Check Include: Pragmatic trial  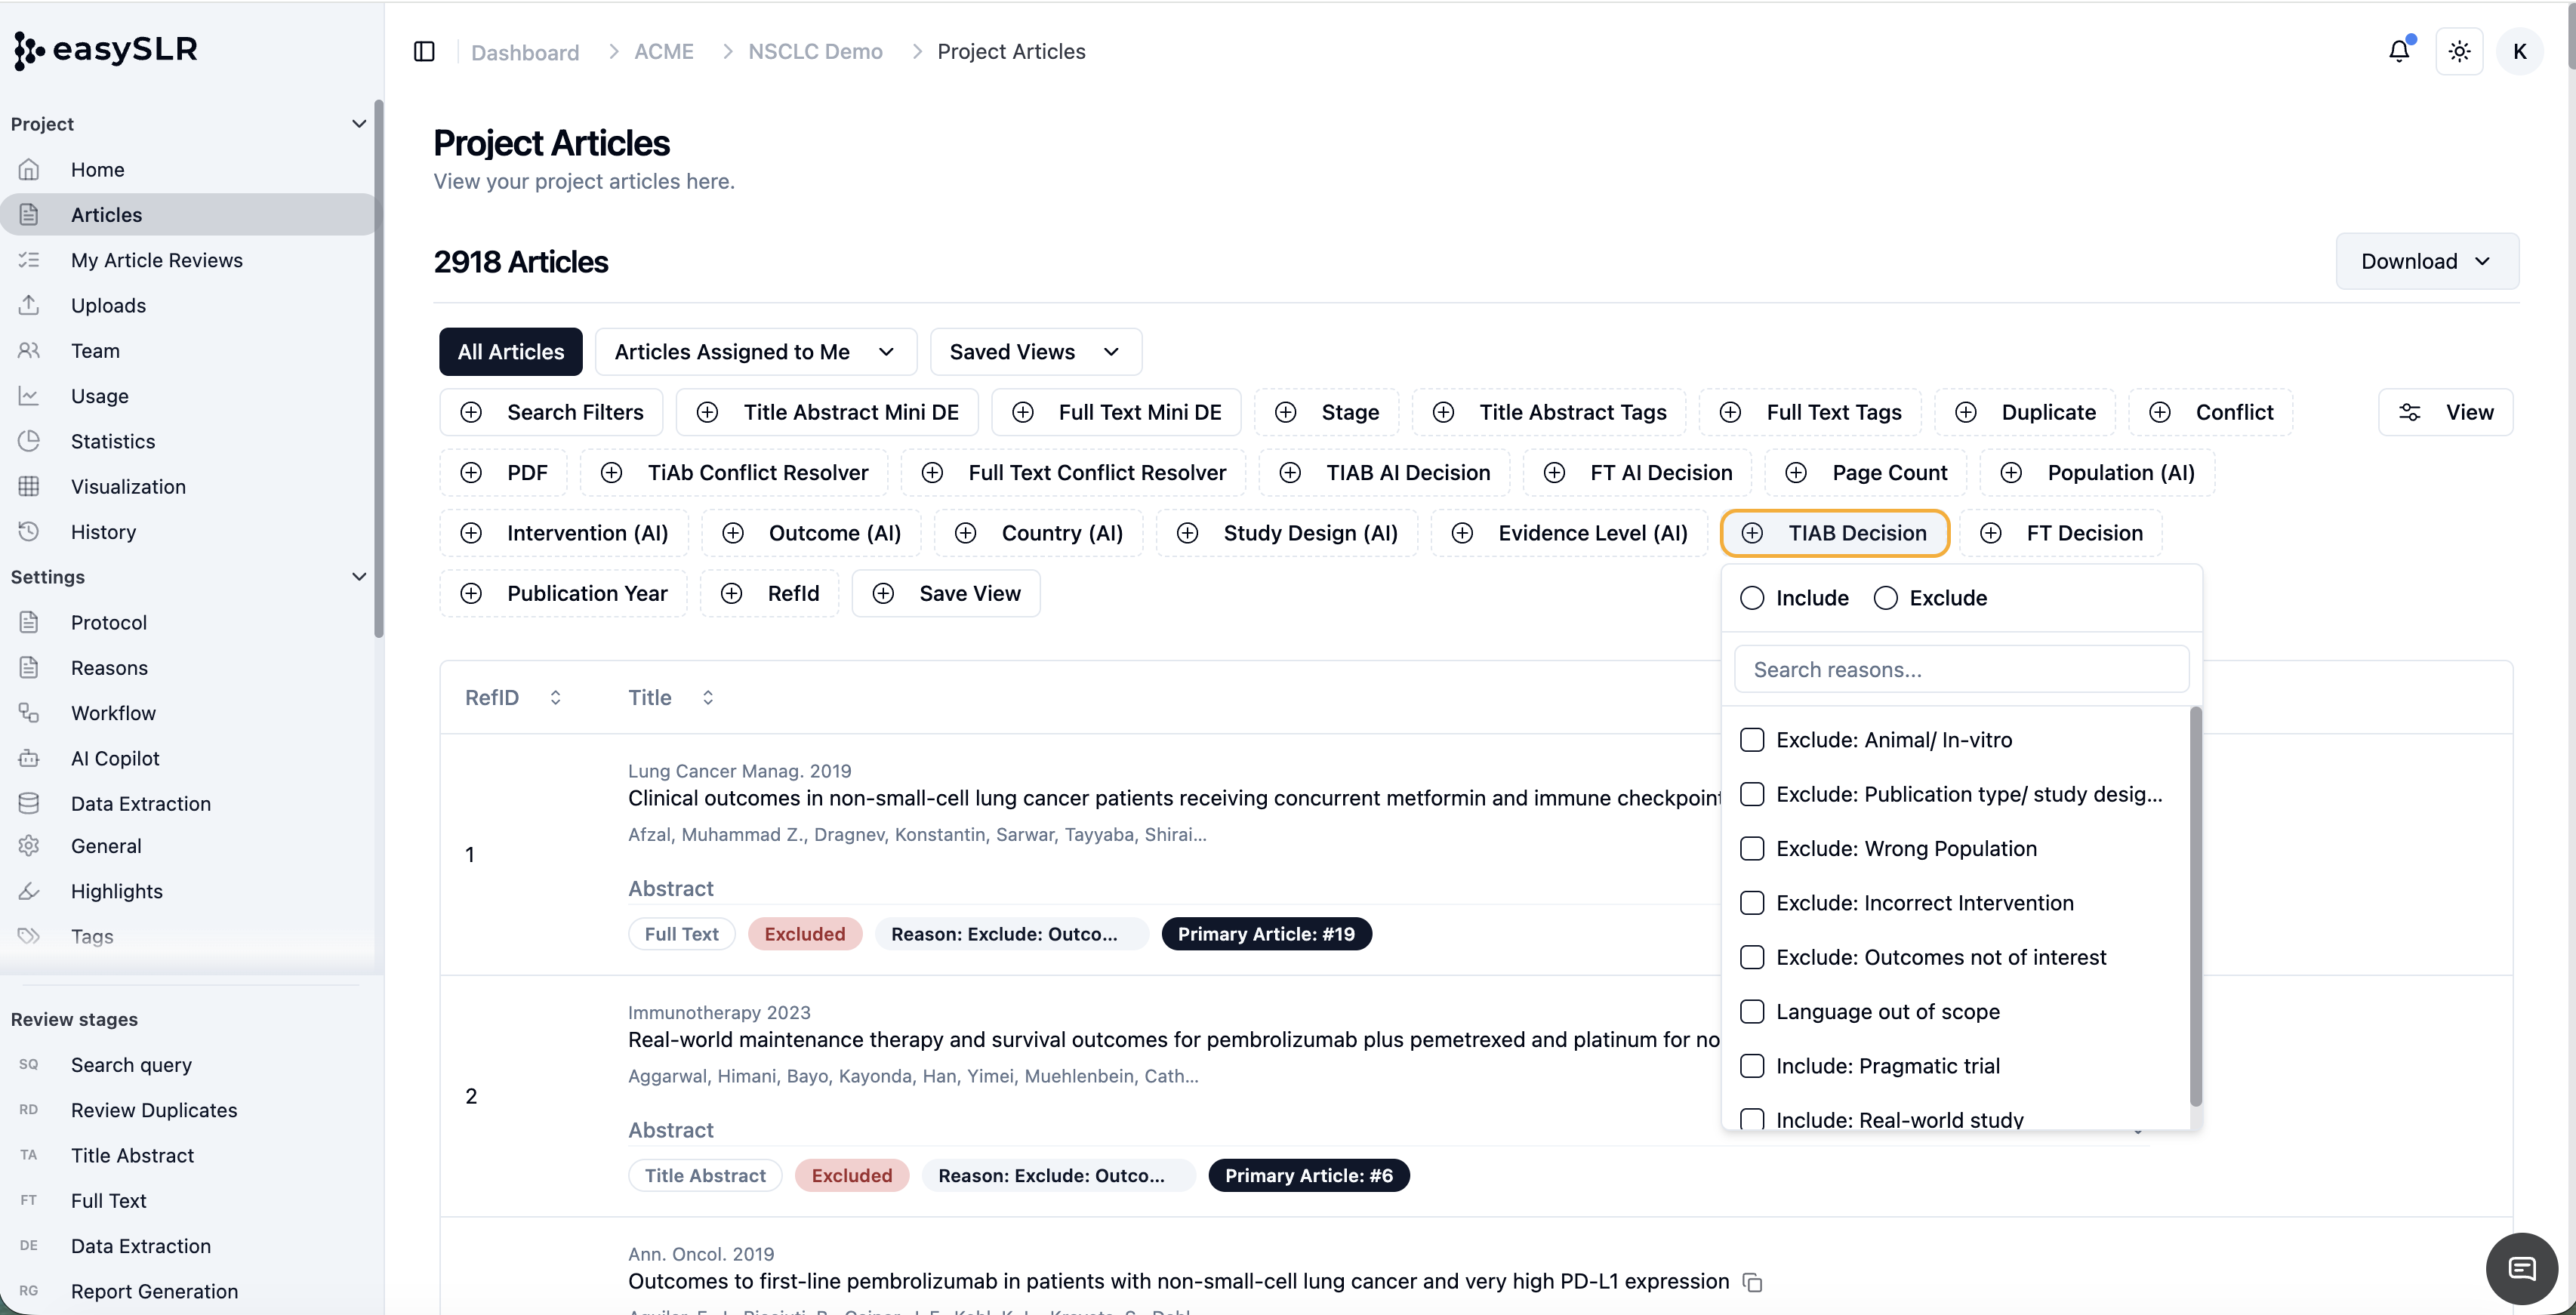tap(1752, 1066)
